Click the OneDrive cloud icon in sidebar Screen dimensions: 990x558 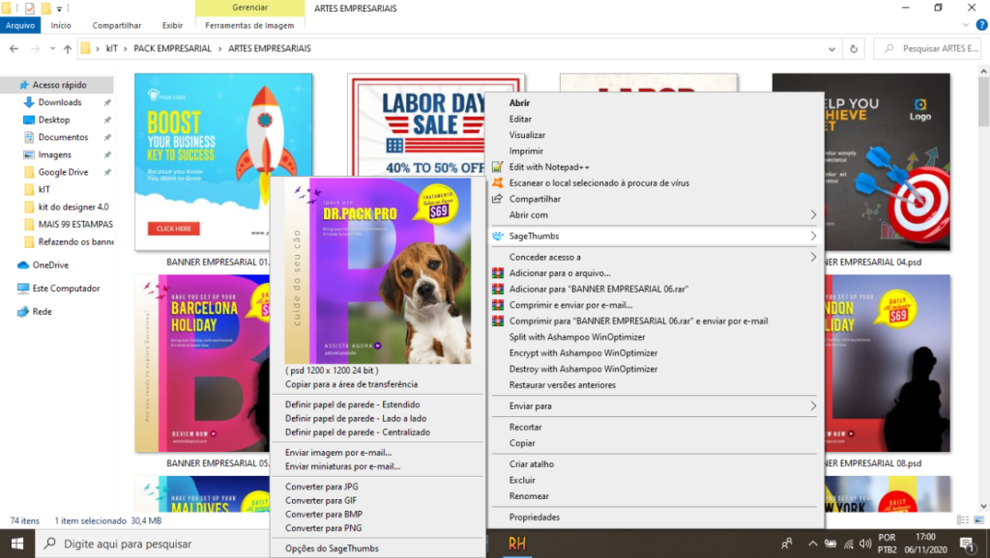pyautogui.click(x=24, y=265)
